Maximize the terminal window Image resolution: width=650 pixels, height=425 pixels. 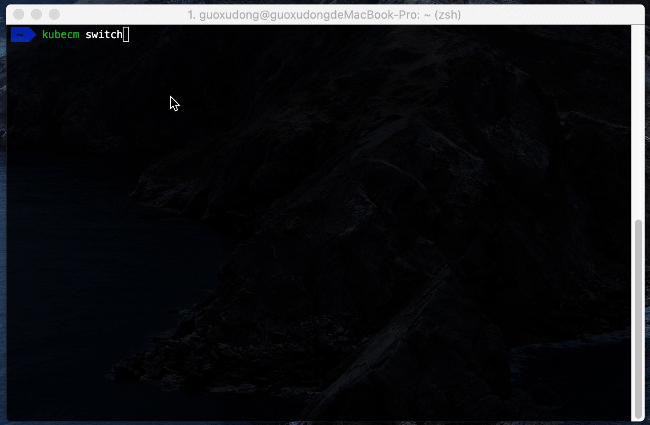pyautogui.click(x=54, y=15)
